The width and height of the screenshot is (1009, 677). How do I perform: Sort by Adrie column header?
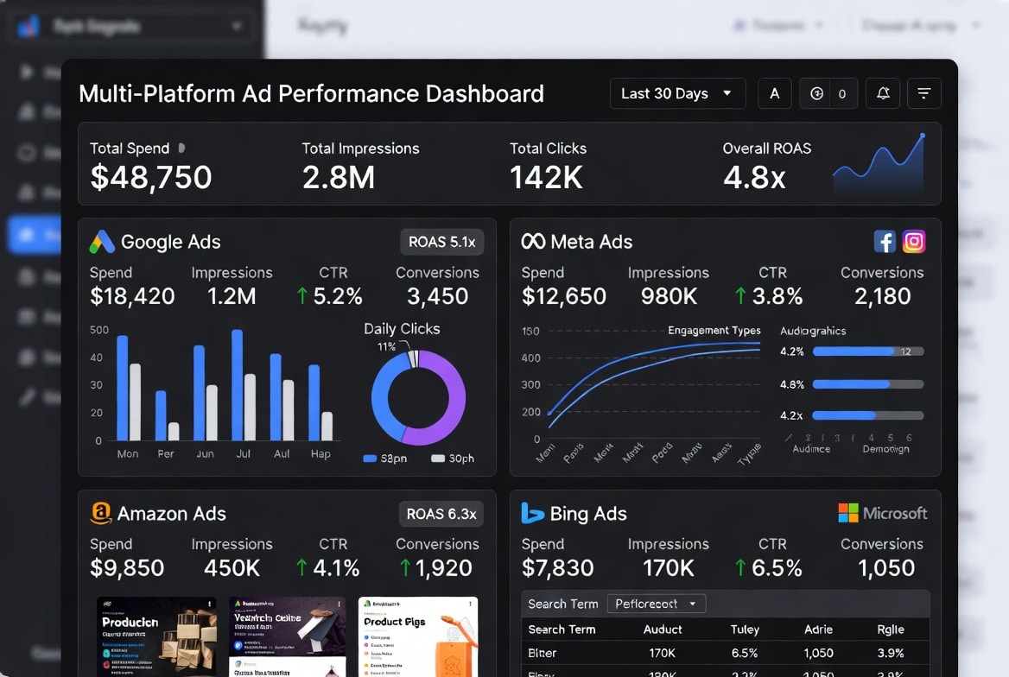[x=818, y=630]
